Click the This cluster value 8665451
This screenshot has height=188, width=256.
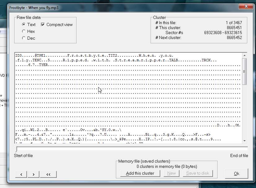click(234, 28)
